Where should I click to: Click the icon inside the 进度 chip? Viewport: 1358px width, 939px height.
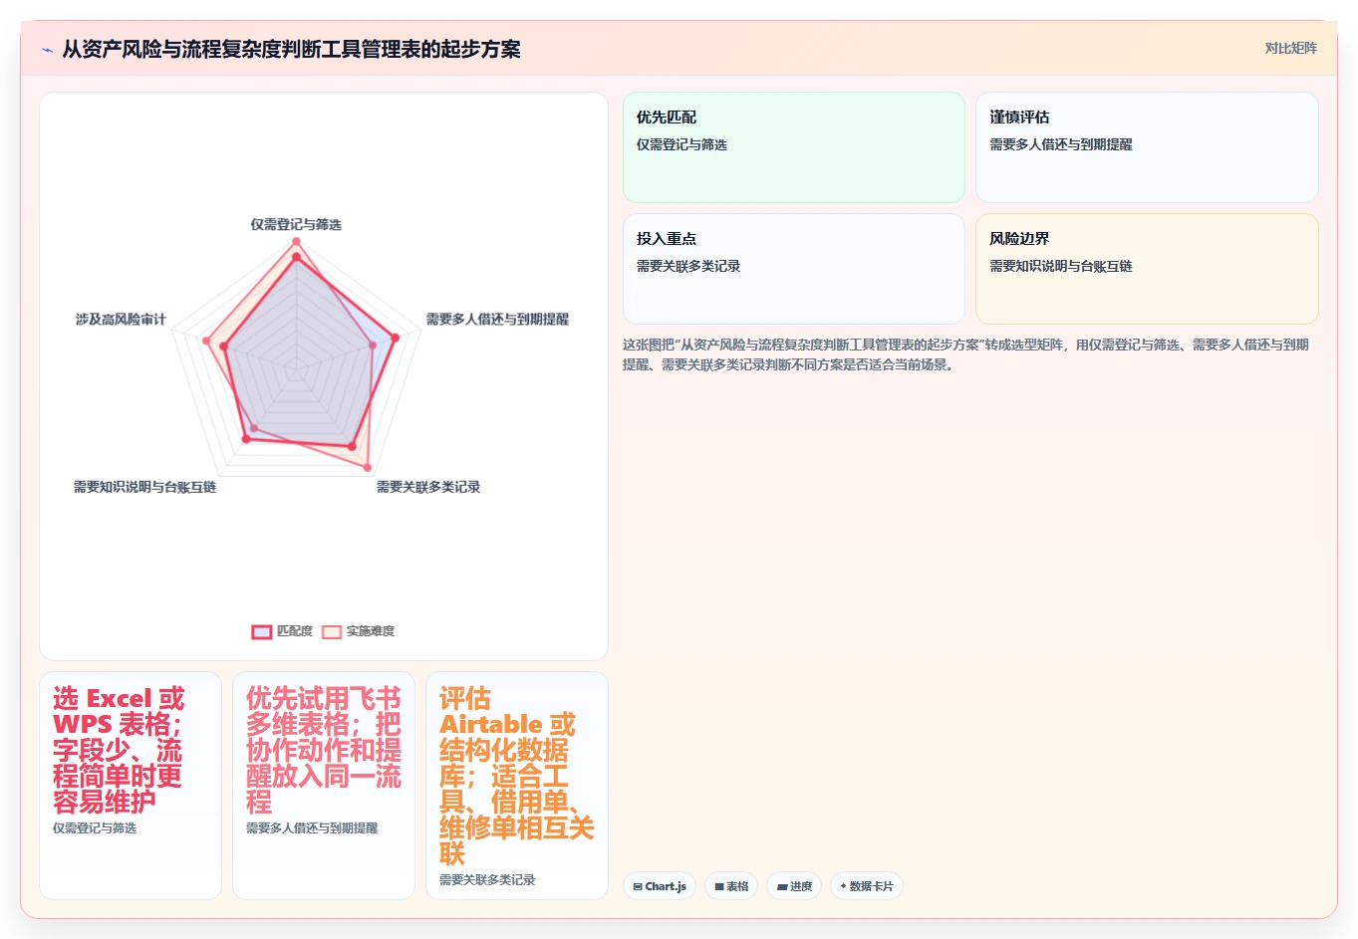coord(782,886)
